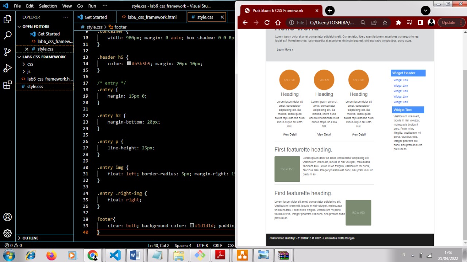The width and height of the screenshot is (467, 262).
Task: Open the Chrome extensions puzzle menu
Action: 398,23
